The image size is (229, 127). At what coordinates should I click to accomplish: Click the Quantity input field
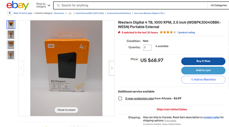pos(147,48)
